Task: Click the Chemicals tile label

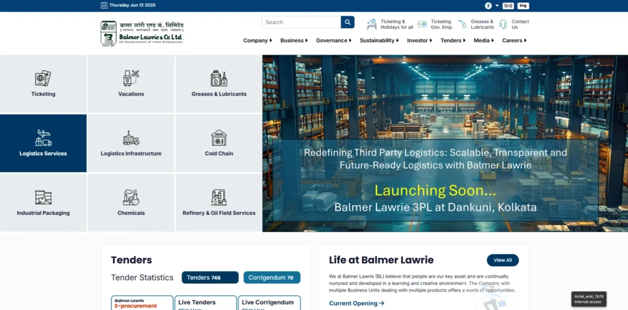Action: click(131, 213)
